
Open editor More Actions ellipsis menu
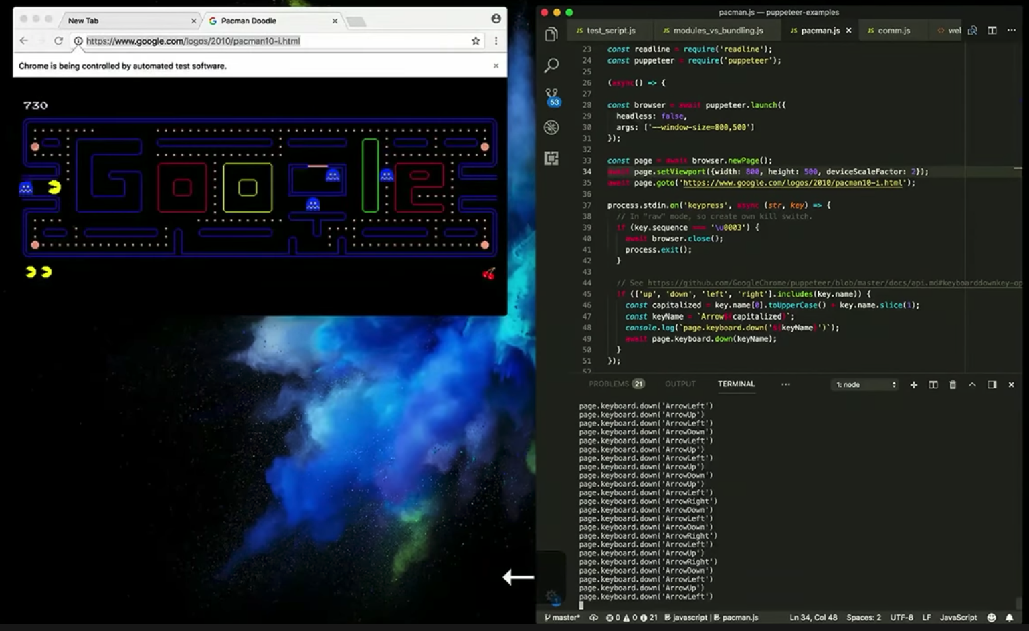click(1012, 31)
